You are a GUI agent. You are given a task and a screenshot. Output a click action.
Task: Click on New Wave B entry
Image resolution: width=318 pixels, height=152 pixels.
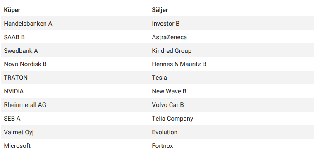tap(169, 91)
